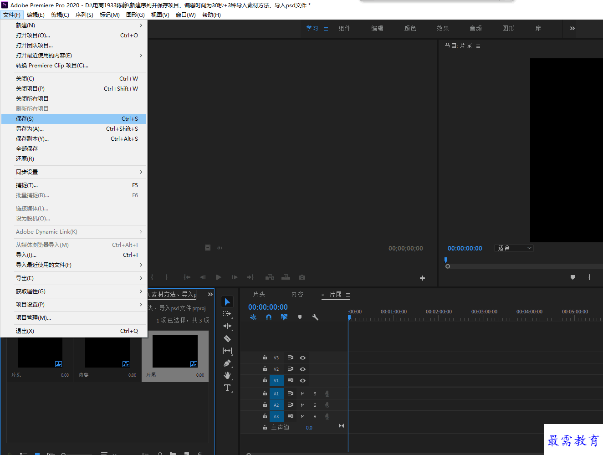The image size is (603, 455).
Task: Toggle V3 track output eye
Action: (302, 358)
